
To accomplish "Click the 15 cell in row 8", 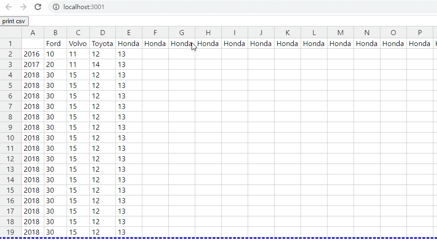I will 78,117.
